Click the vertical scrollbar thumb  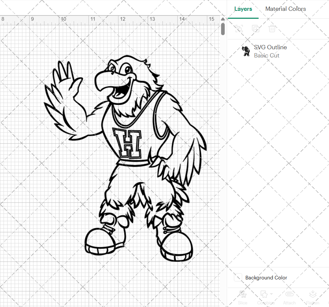coord(223,29)
